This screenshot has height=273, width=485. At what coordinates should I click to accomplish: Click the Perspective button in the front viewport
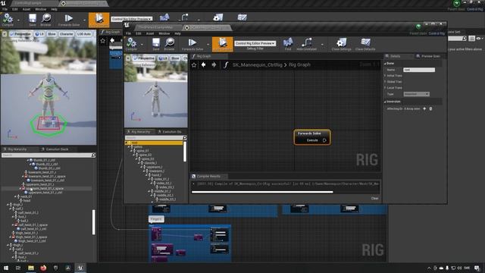tap(143, 58)
